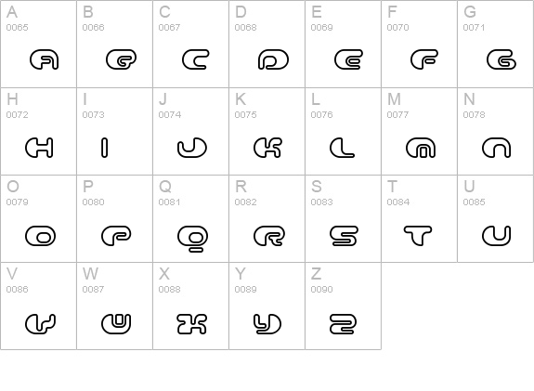The height and width of the screenshot is (391, 534).
Task: Select the T glyph outline
Action: tap(418, 236)
